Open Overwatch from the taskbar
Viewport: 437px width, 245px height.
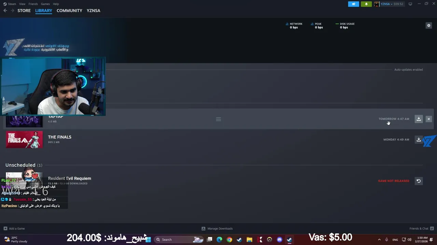[x=269, y=240]
